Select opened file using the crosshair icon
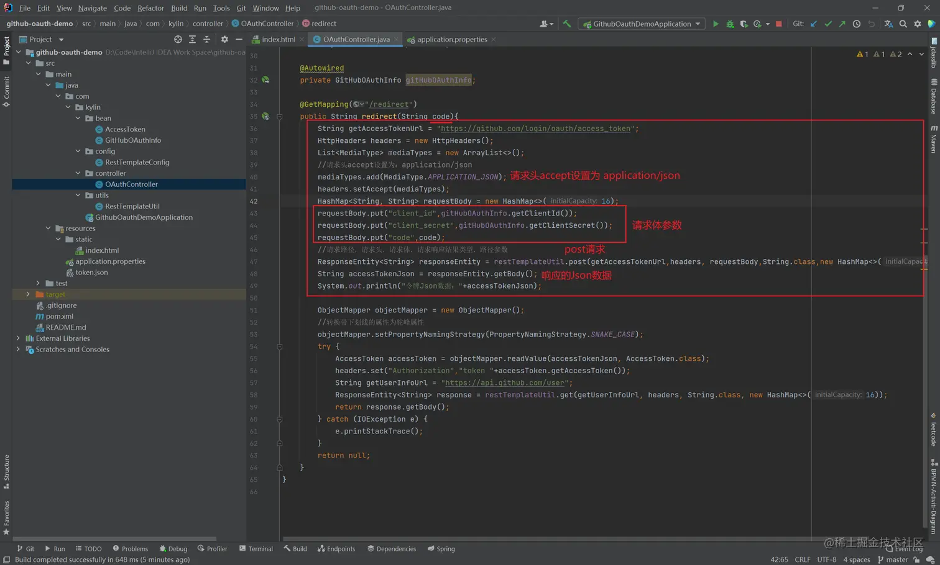This screenshot has width=940, height=565. (x=178, y=39)
